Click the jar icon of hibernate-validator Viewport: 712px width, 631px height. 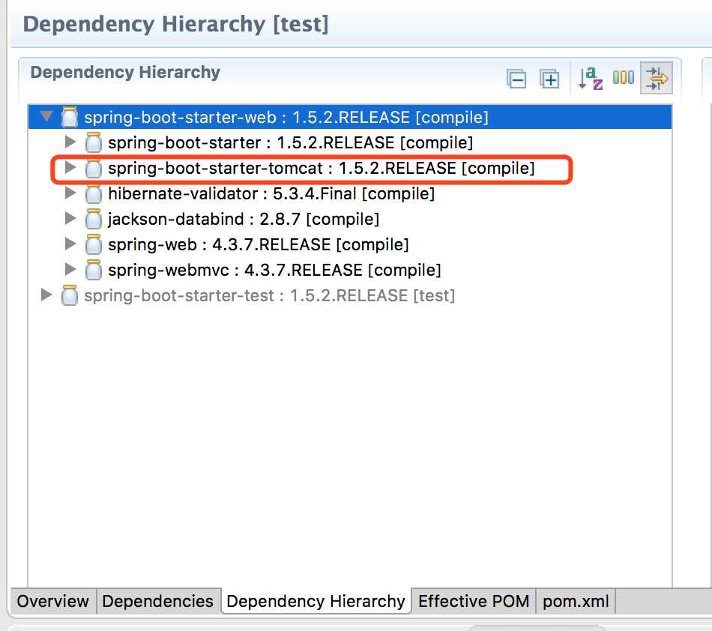pyautogui.click(x=94, y=193)
